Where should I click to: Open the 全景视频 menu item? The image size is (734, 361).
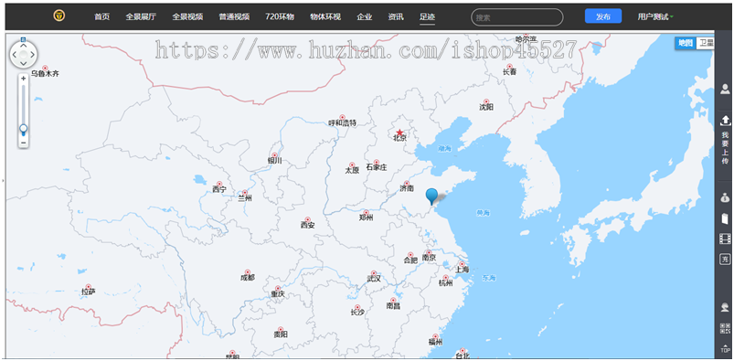187,16
